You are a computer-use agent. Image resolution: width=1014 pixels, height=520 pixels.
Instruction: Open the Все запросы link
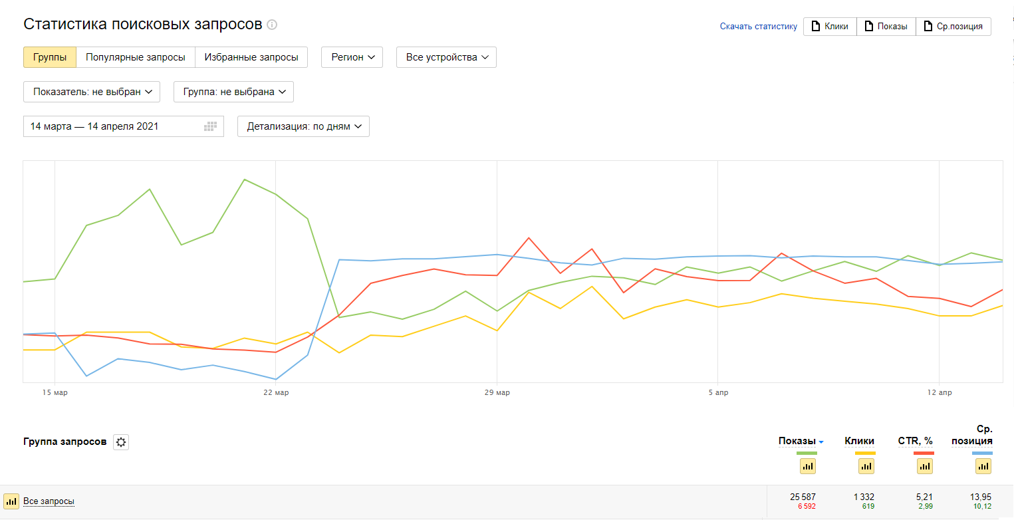[49, 501]
